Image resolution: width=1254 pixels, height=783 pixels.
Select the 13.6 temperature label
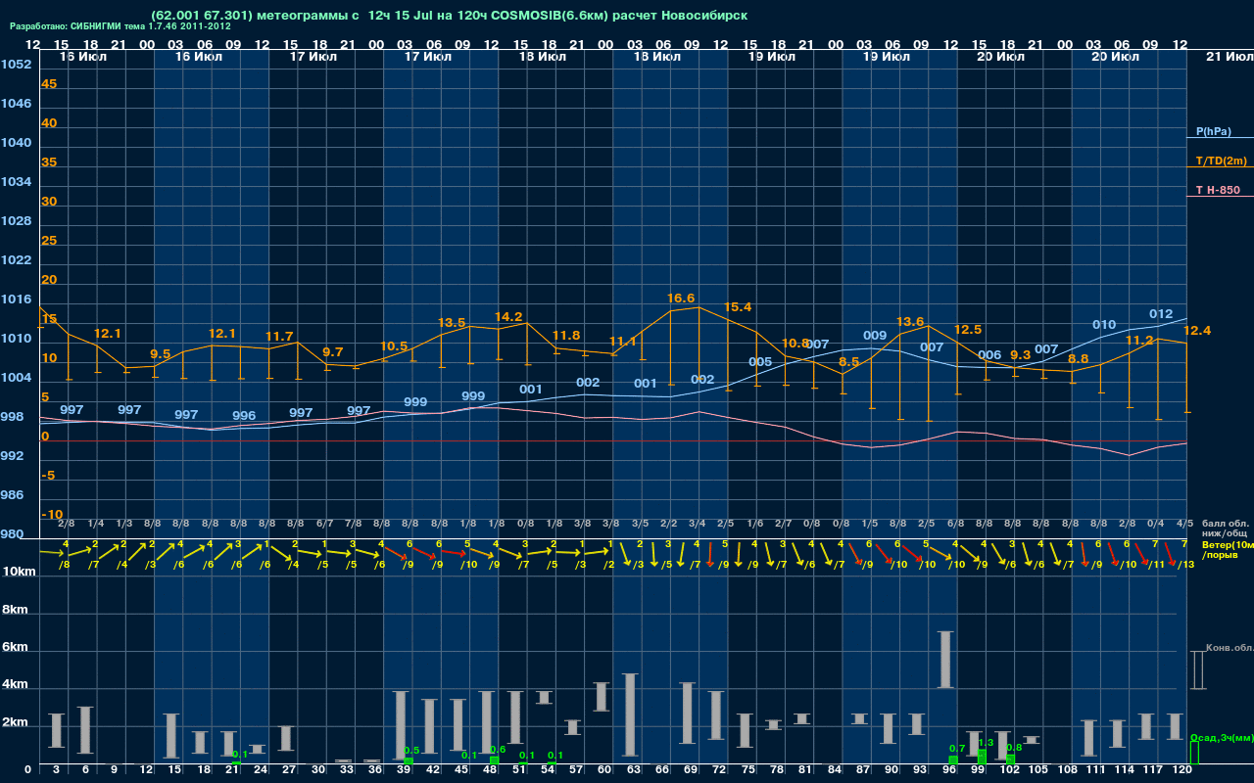point(910,322)
